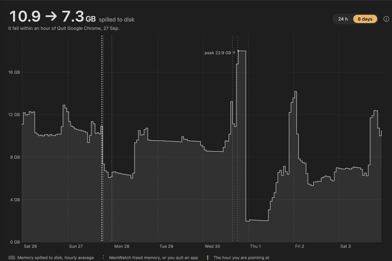Click the Sun 27 date label
392x261 pixels.
[76, 246]
